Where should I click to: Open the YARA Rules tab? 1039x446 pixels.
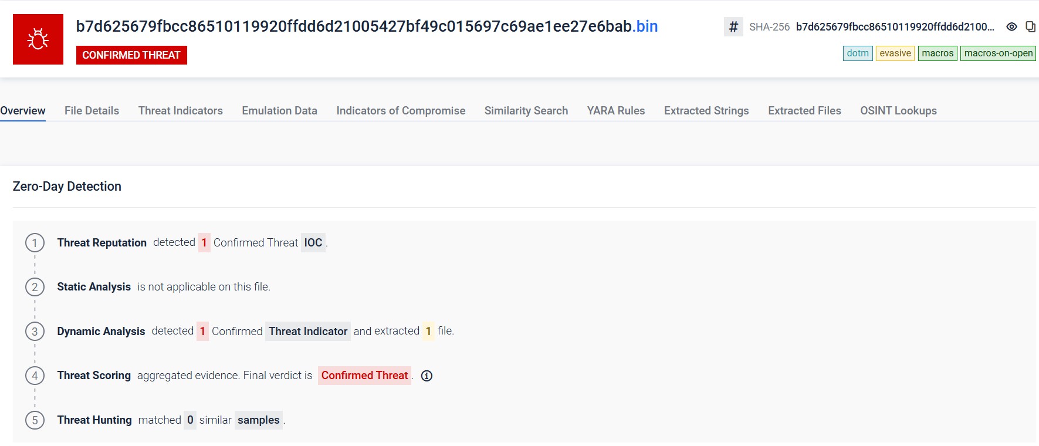click(x=616, y=111)
